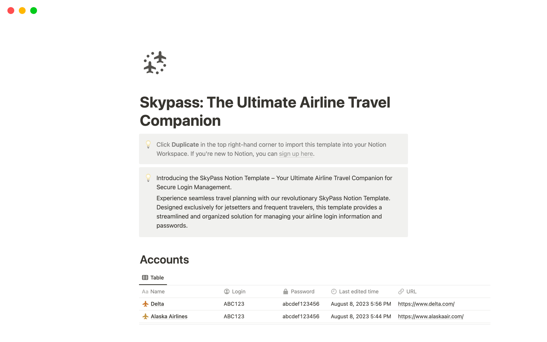
Task: Click the Delta password cell
Action: tap(301, 304)
